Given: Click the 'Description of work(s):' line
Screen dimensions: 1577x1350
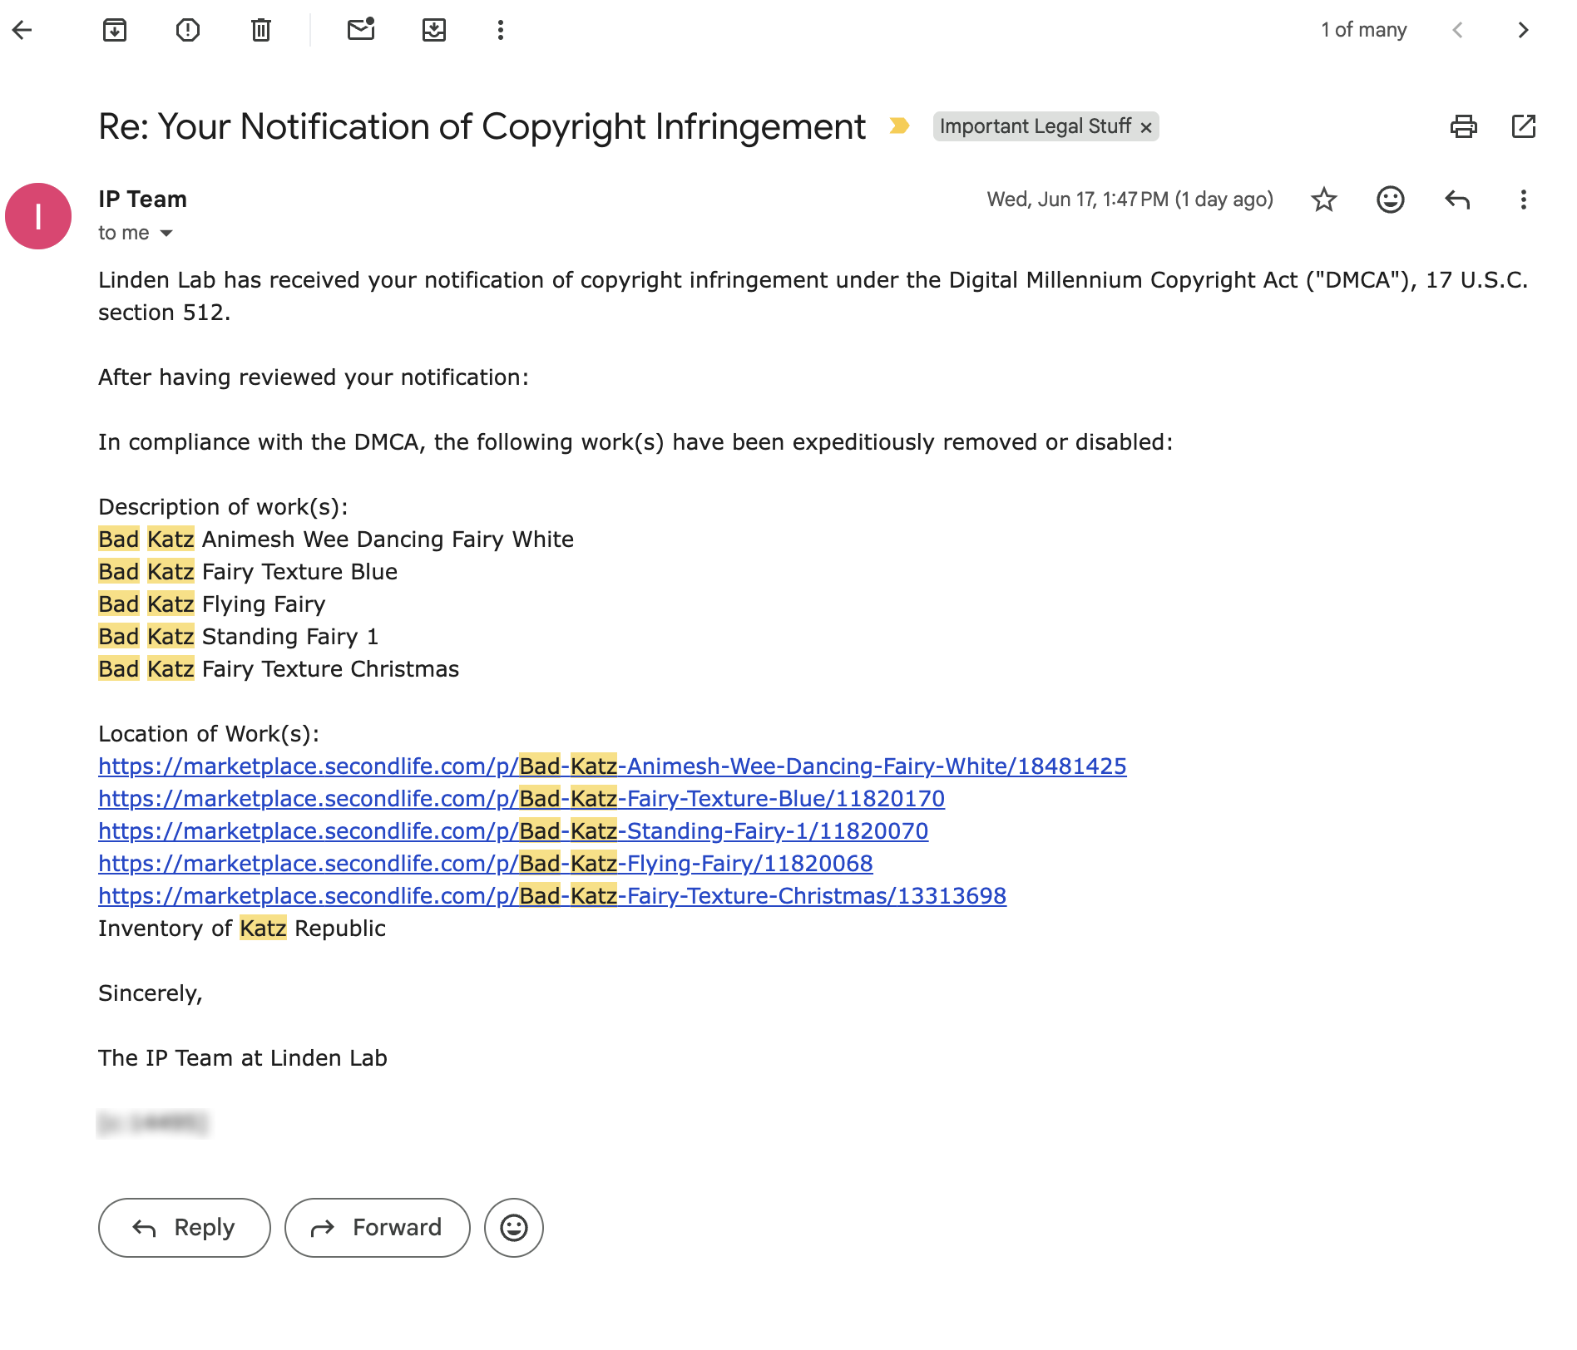Looking at the screenshot, I should 223,507.
